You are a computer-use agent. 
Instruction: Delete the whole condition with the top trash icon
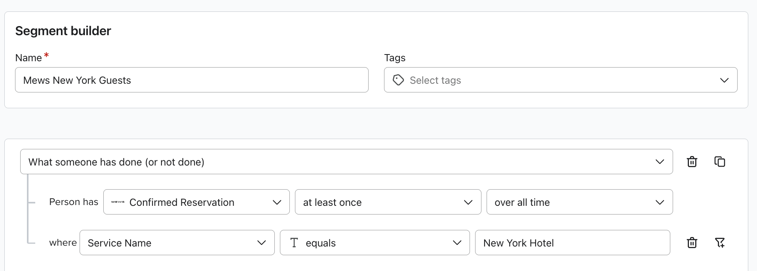point(692,162)
